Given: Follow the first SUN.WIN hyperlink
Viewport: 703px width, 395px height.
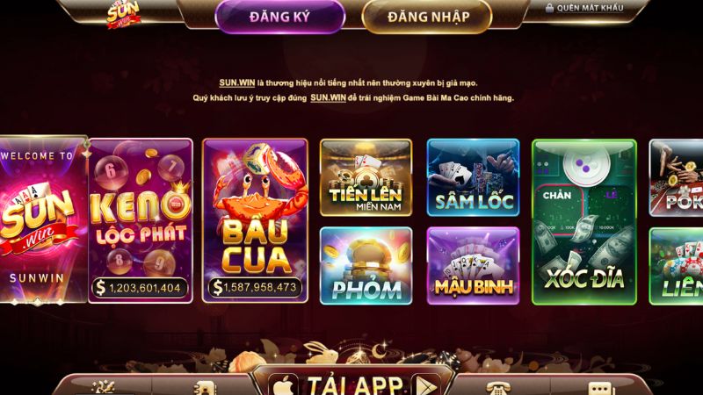Looking at the screenshot, I should point(236,83).
